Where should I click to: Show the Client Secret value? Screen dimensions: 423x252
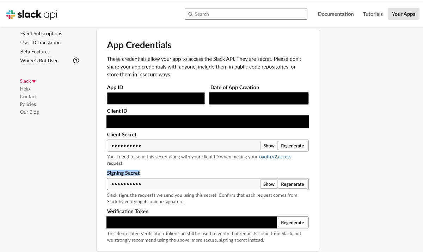tap(269, 146)
